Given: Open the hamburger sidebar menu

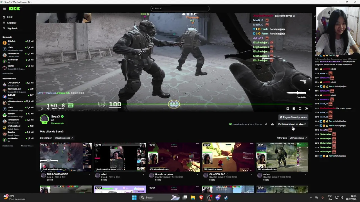Looking at the screenshot, I should 4,9.
